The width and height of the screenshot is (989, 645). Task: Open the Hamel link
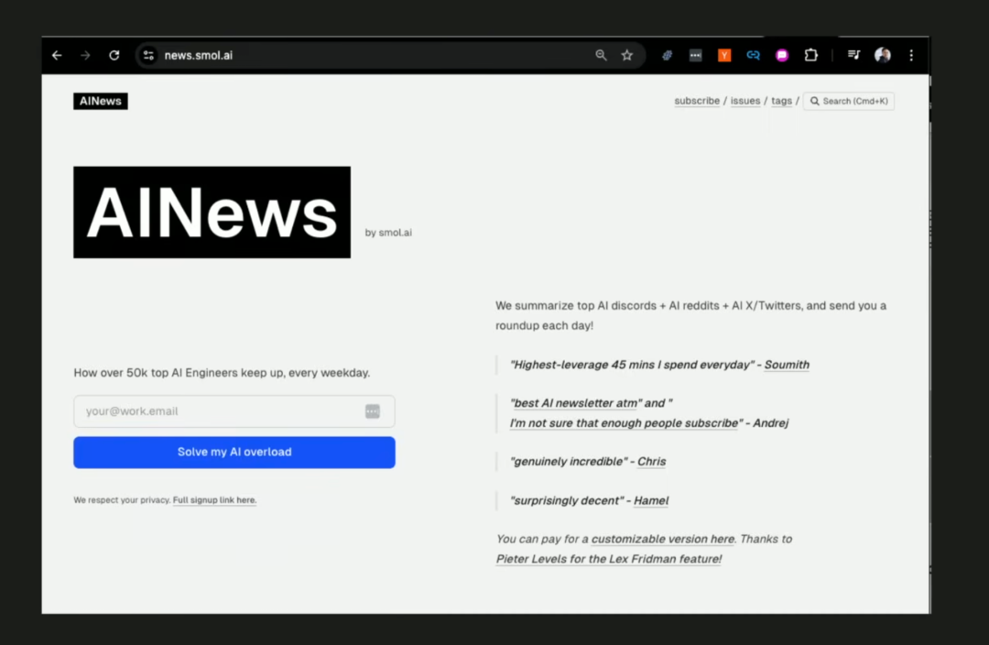651,501
